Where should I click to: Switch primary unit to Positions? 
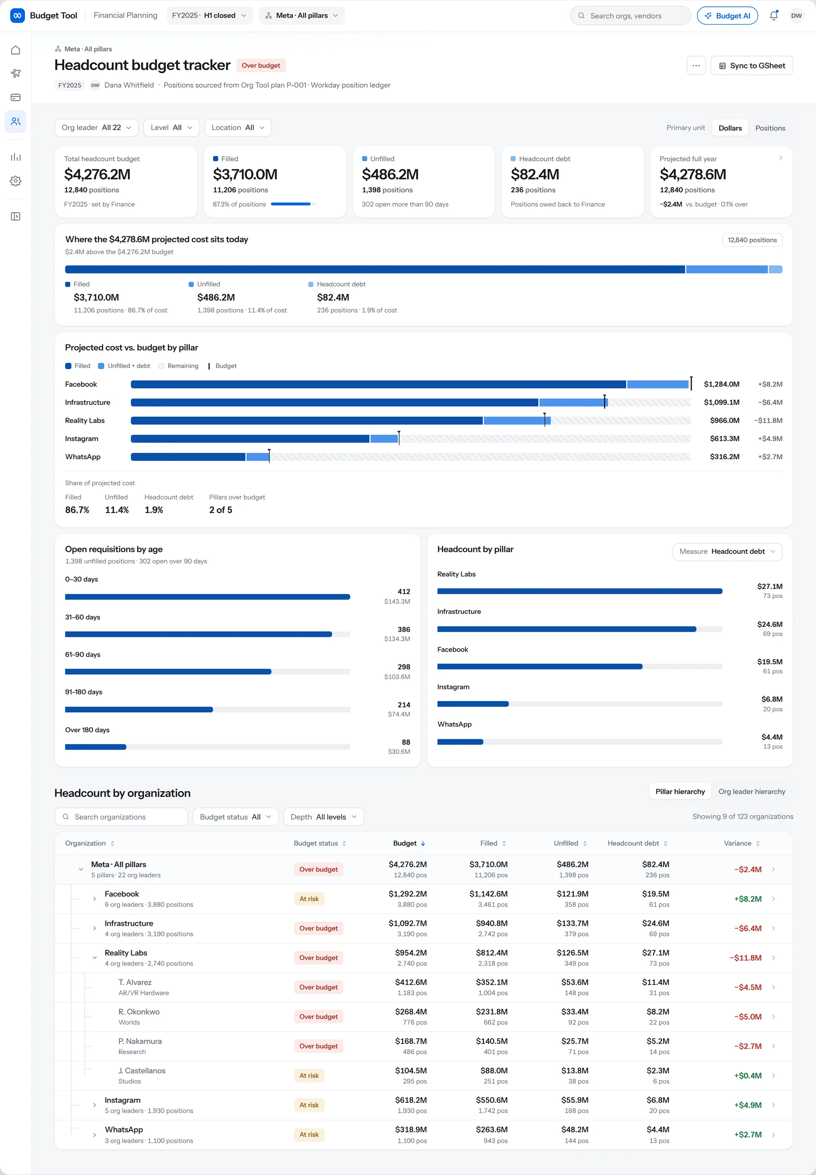tap(770, 128)
